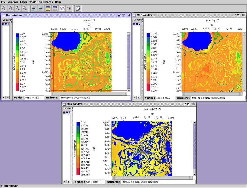This screenshot has width=247, height=188.
Task: Click the plus Add Layer toolbar button
Action: 34,8
